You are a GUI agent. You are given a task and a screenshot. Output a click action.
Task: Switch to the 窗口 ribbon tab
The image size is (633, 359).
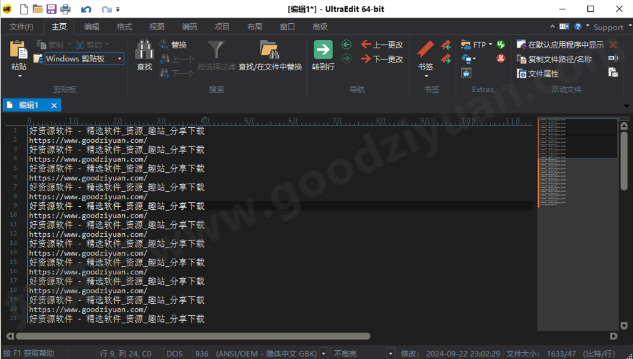point(287,26)
